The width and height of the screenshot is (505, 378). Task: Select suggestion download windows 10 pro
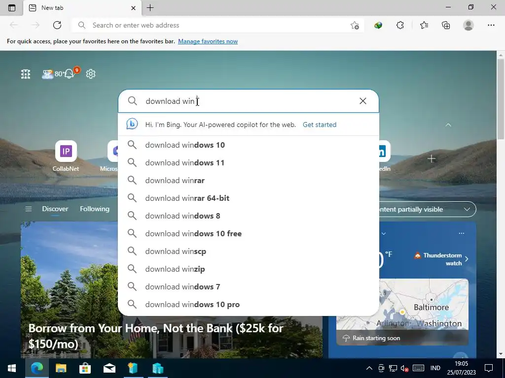pyautogui.click(x=249, y=304)
